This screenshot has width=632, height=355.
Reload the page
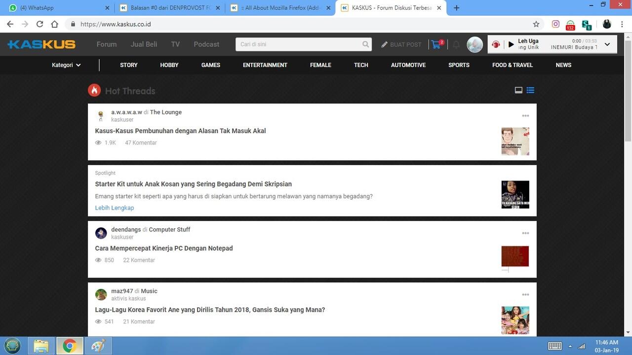tap(39, 24)
